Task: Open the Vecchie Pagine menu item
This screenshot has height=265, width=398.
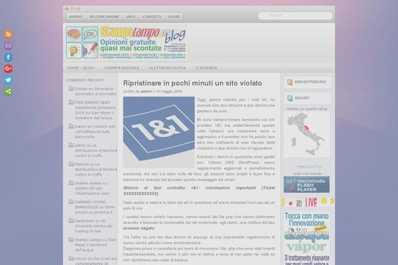Action: (104, 17)
